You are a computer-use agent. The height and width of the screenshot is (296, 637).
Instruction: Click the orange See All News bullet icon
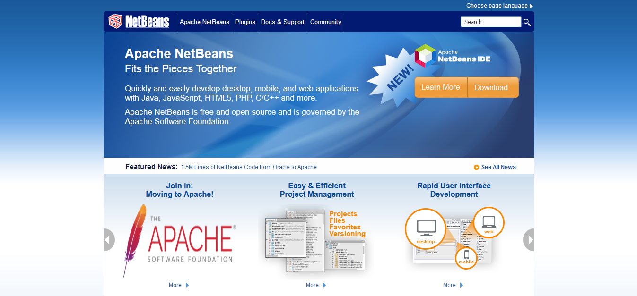476,167
